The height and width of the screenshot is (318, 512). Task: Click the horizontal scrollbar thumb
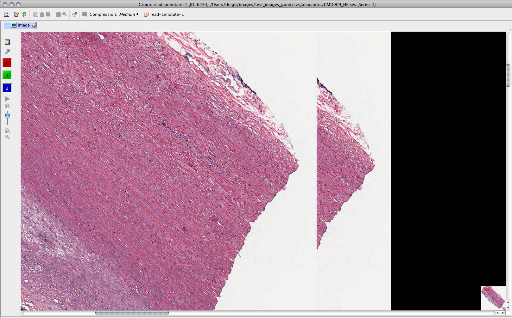132,313
